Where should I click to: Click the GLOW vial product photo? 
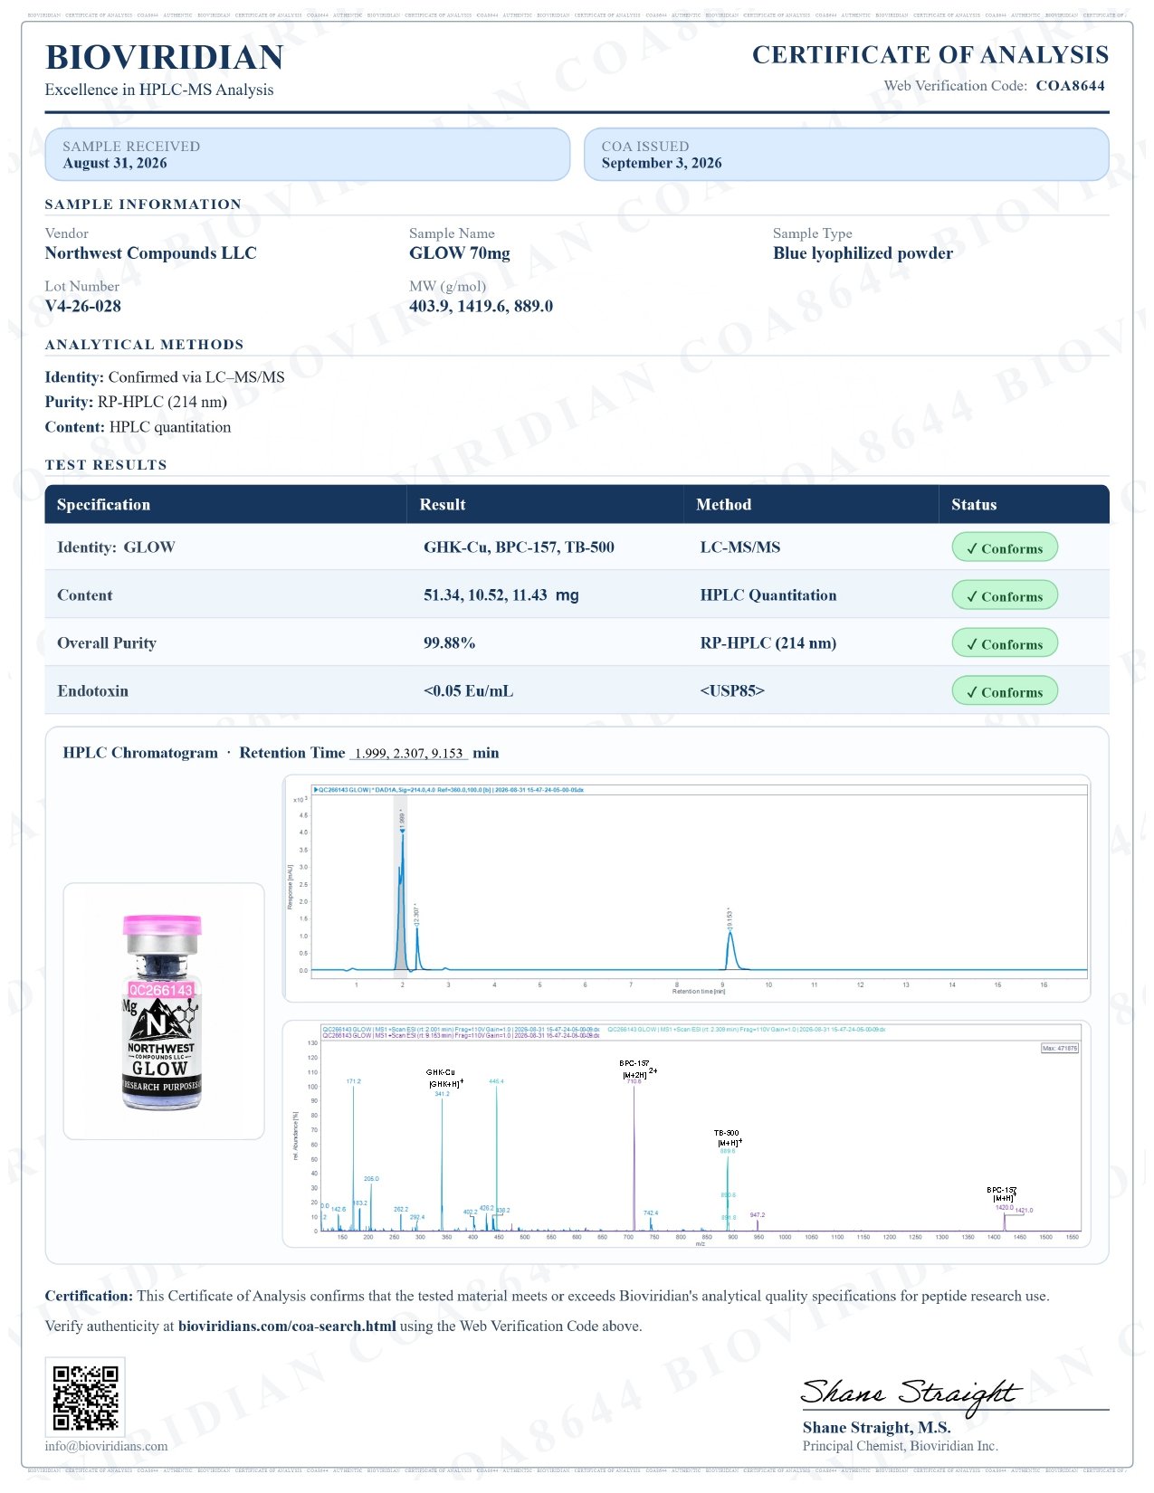pos(163,1012)
